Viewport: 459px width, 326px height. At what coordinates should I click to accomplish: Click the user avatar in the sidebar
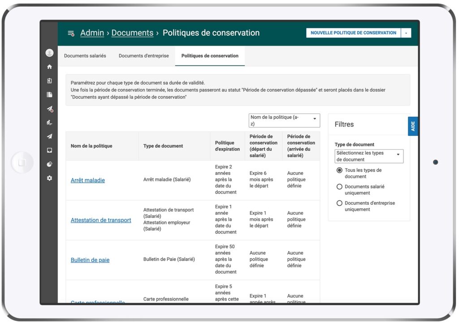coord(49,53)
